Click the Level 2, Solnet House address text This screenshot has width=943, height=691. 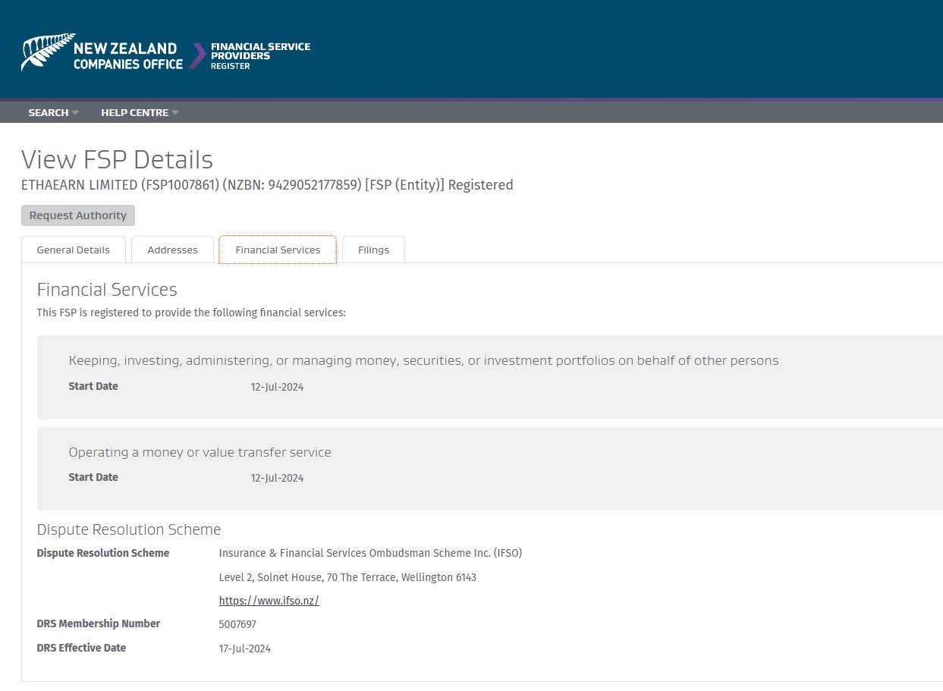(347, 577)
